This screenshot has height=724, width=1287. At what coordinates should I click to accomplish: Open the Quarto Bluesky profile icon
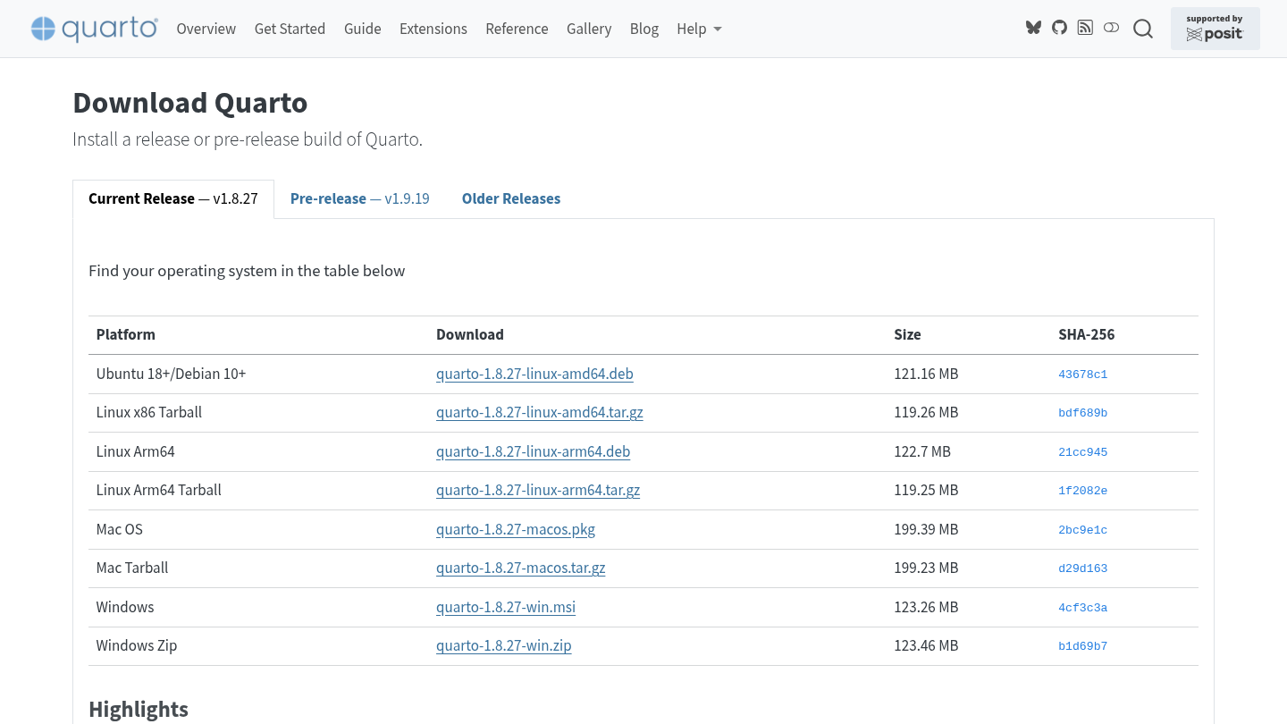(1033, 28)
